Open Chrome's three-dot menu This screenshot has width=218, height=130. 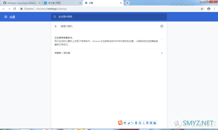(x=214, y=9)
